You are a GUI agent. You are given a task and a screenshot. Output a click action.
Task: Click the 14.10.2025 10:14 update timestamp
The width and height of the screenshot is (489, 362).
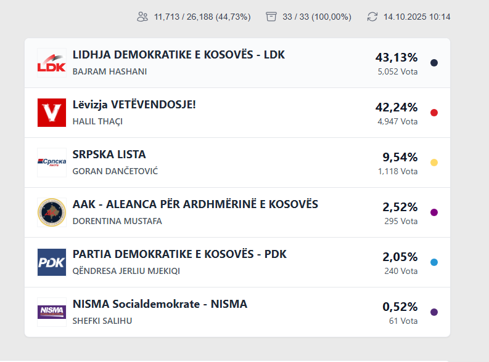[x=417, y=17]
